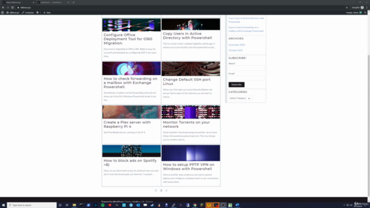Open sidebar link How to check forwarding
The height and width of the screenshot is (208, 370).
coord(246,29)
